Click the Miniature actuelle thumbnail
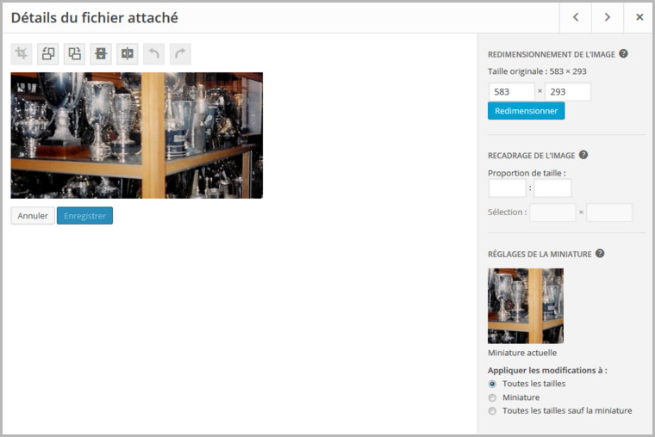Screen dimensions: 655x437 pos(526,305)
